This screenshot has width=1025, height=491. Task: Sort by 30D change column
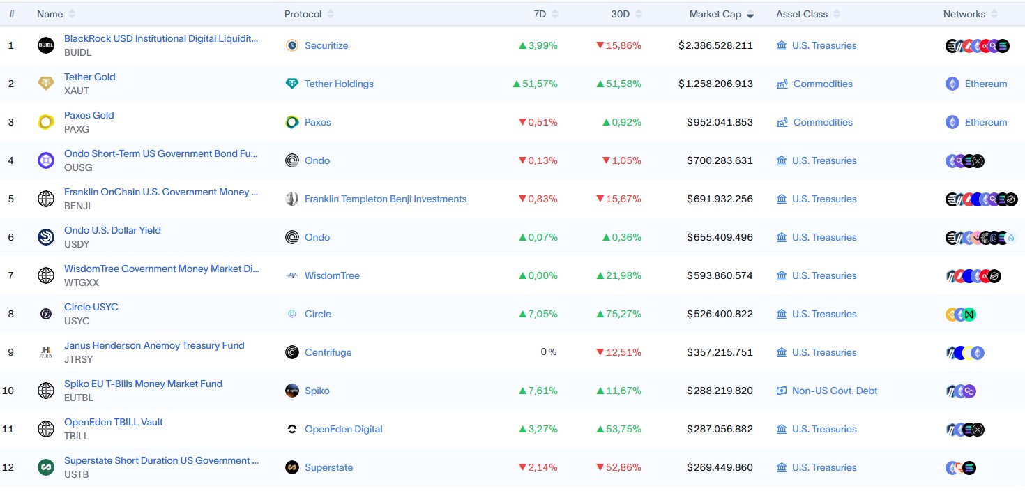626,14
